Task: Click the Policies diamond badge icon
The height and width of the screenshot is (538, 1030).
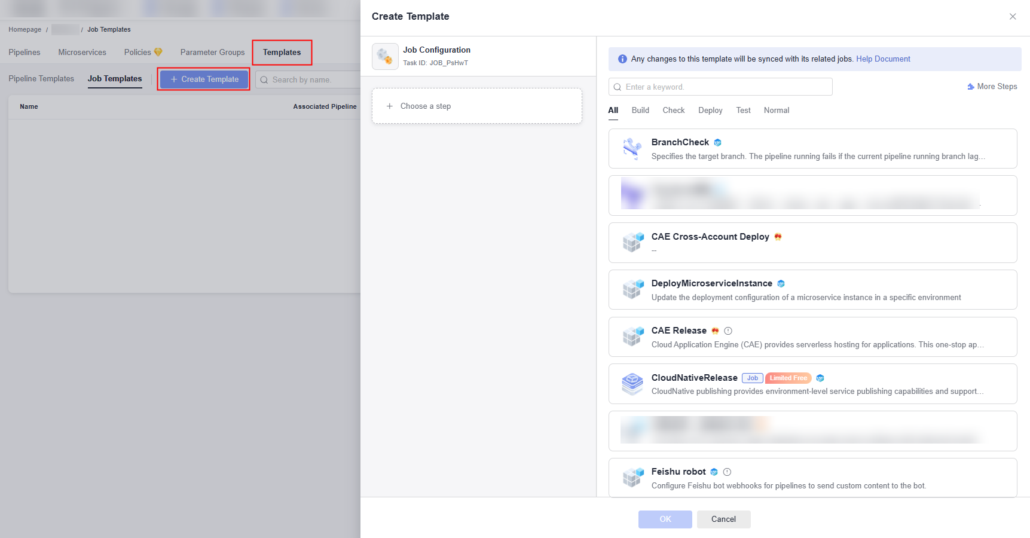Action: [158, 52]
